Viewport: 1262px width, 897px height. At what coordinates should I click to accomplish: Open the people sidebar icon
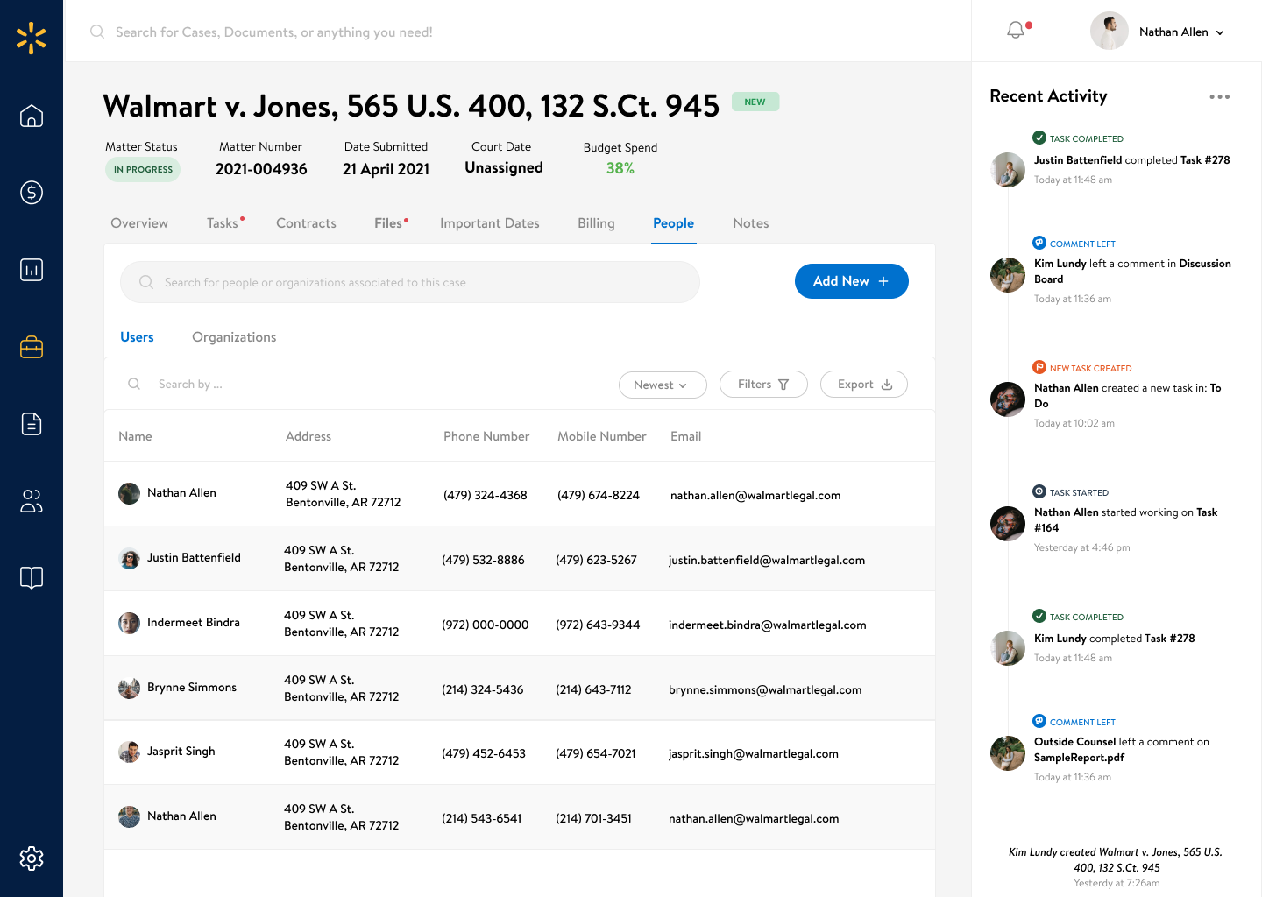pyautogui.click(x=32, y=501)
